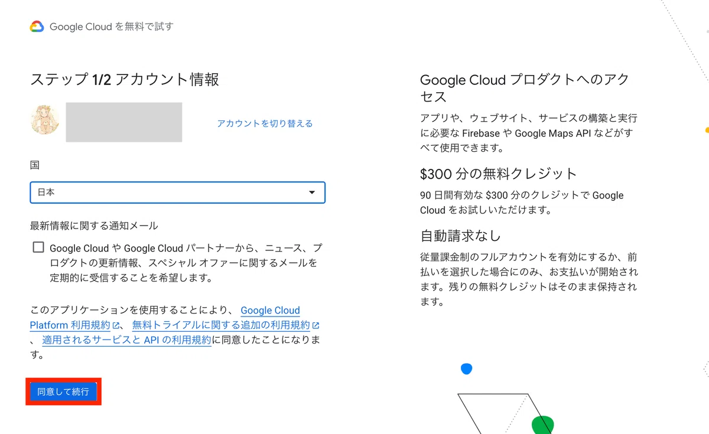Screen dimensions: 709x434
Task: Click the account profile avatar picture
Action: click(x=45, y=120)
